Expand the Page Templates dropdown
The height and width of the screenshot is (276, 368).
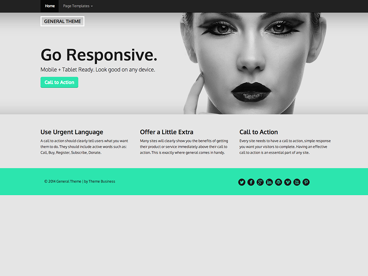[x=77, y=6]
